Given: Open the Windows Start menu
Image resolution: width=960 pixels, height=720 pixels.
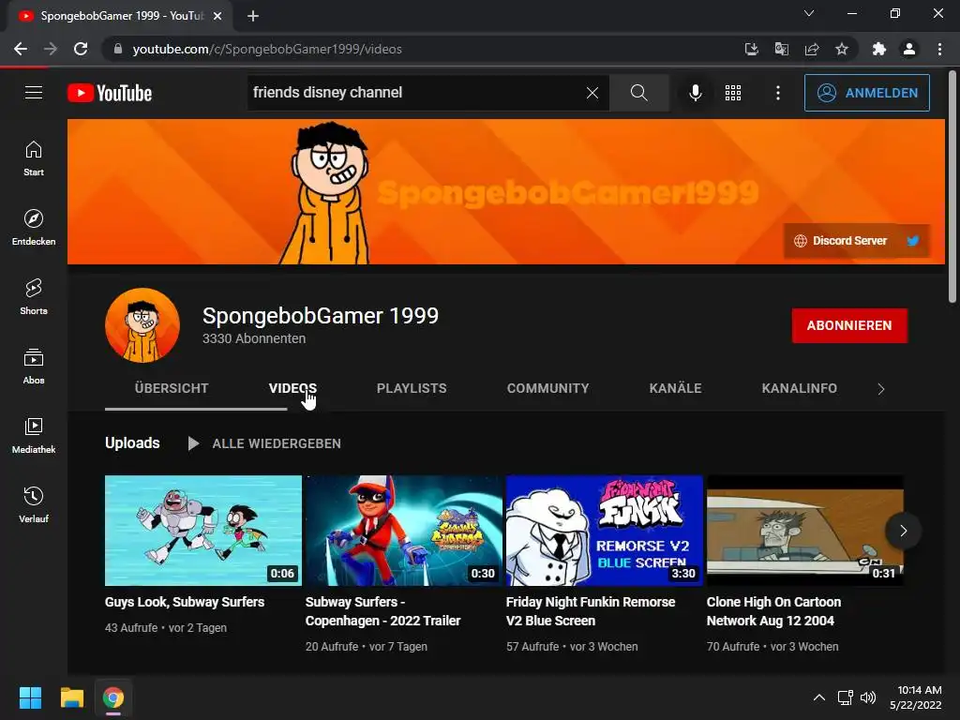Looking at the screenshot, I should (30, 697).
